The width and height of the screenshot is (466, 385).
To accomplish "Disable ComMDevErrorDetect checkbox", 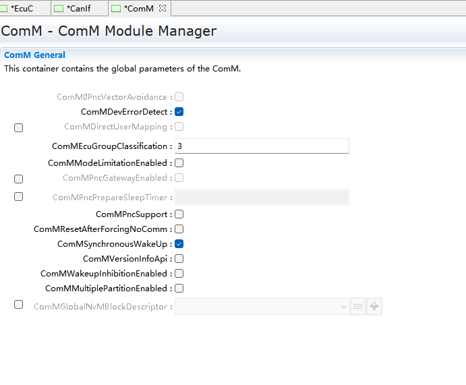I will pyautogui.click(x=179, y=112).
